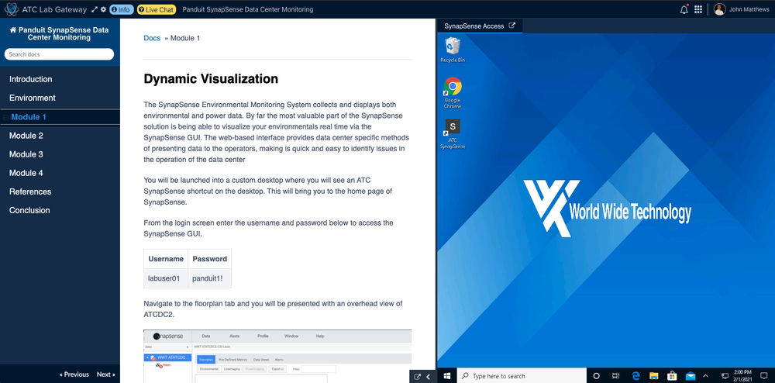Go to the Next page
The height and width of the screenshot is (383, 775).
(x=105, y=374)
